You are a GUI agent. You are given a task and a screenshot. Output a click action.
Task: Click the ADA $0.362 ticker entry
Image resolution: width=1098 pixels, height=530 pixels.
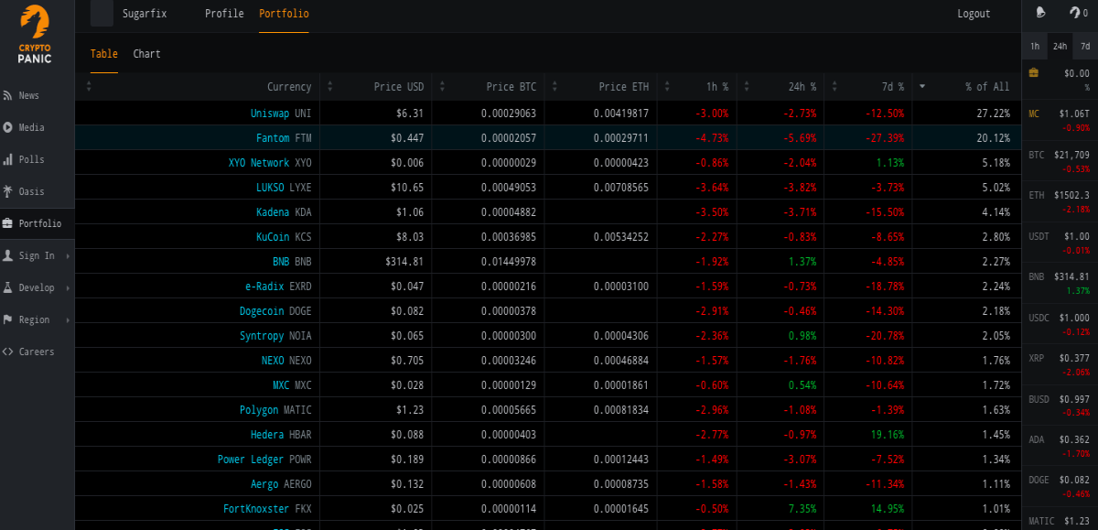pos(1060,445)
